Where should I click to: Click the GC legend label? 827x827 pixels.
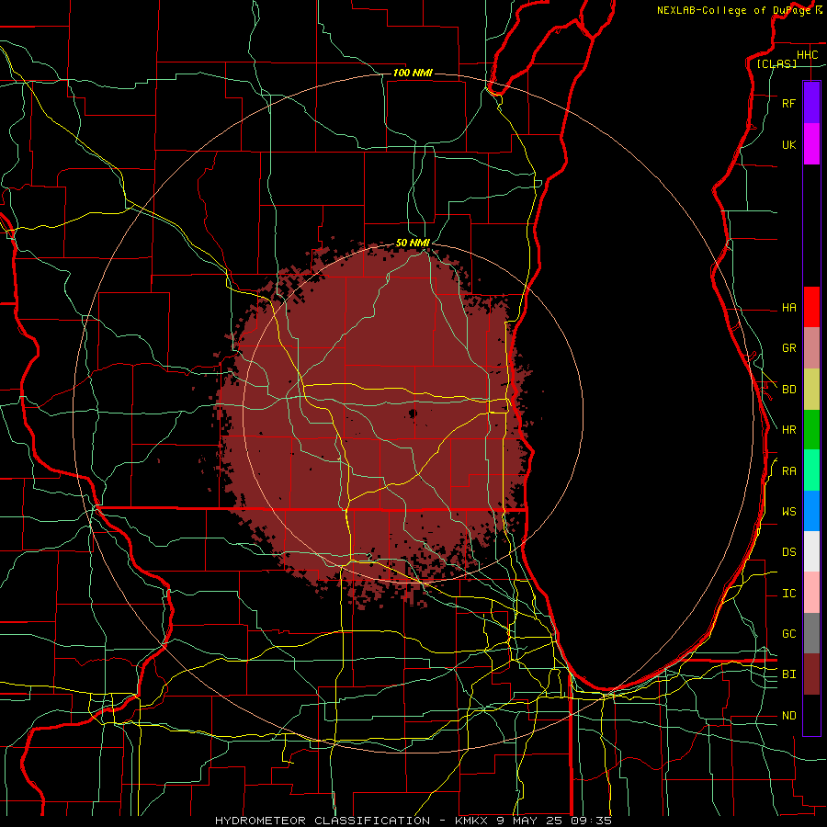[x=788, y=634]
